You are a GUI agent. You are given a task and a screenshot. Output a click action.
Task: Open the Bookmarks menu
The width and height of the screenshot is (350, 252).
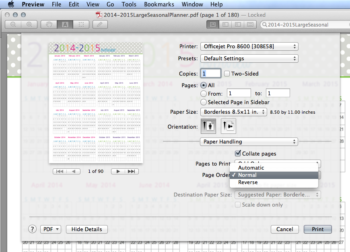[x=159, y=4]
